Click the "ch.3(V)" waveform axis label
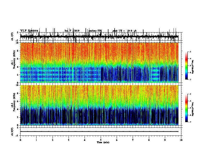Image resolution: width=204 pixels, height=157 pixels. [x=12, y=132]
